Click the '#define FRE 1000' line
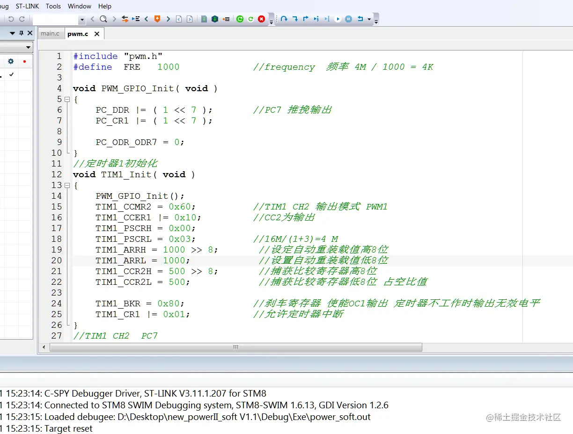This screenshot has height=434, width=573. pos(126,67)
